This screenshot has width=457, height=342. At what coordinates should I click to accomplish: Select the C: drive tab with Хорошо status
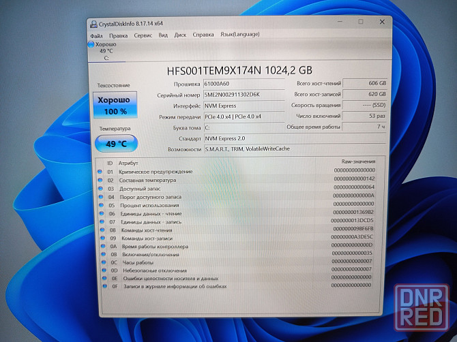pyautogui.click(x=106, y=51)
